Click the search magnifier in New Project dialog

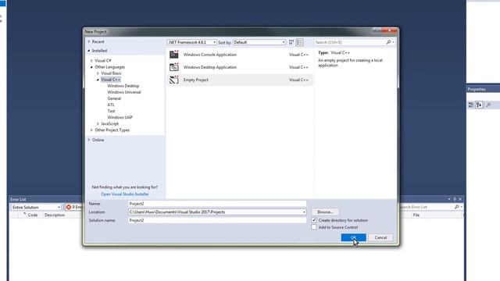click(x=388, y=42)
